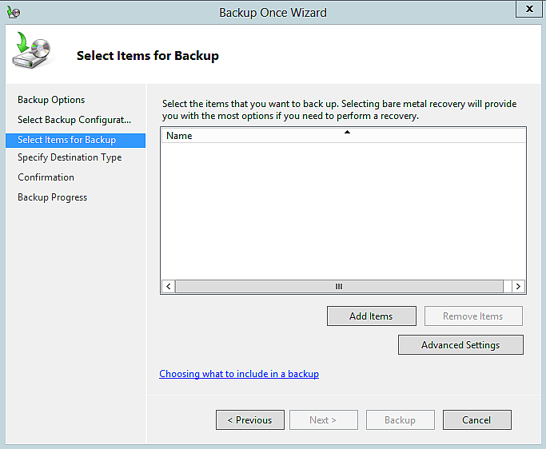The width and height of the screenshot is (546, 449).
Task: Go to Specify Destination Type step
Action: [x=70, y=157]
